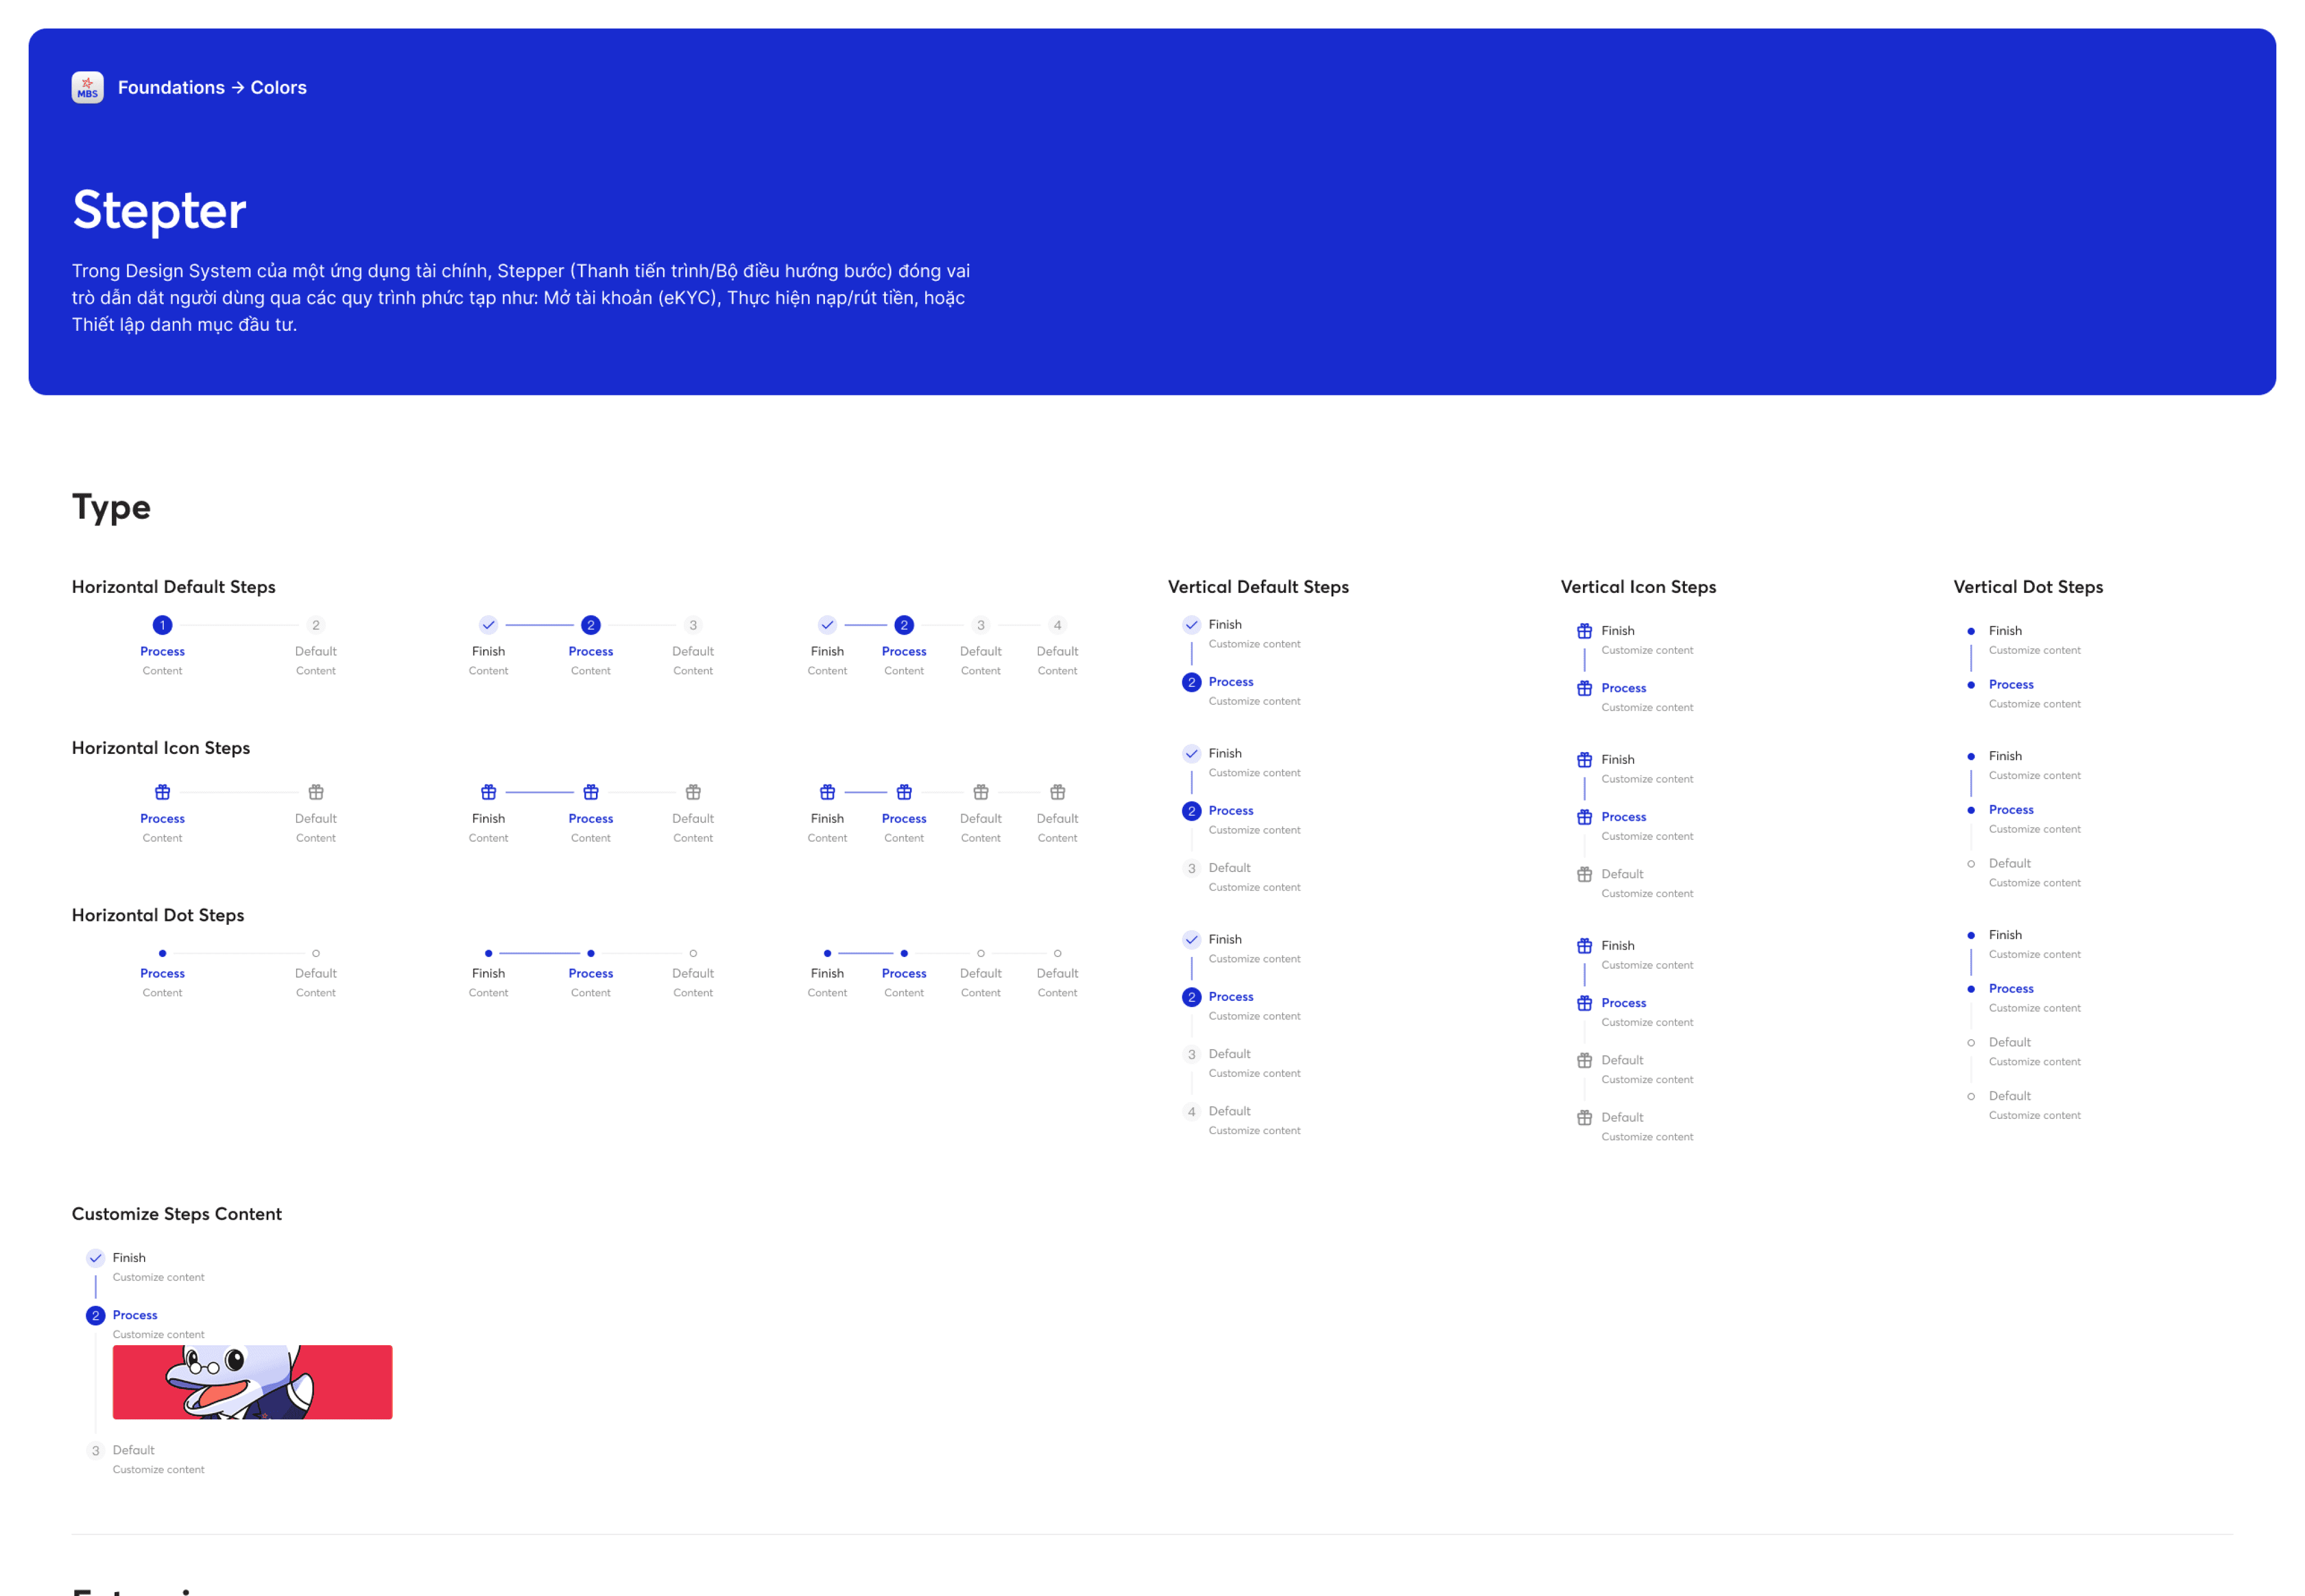Click Finish gift icon in four-step Horizontal Icon stepper

click(827, 792)
